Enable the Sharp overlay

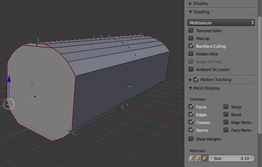(x=226, y=107)
